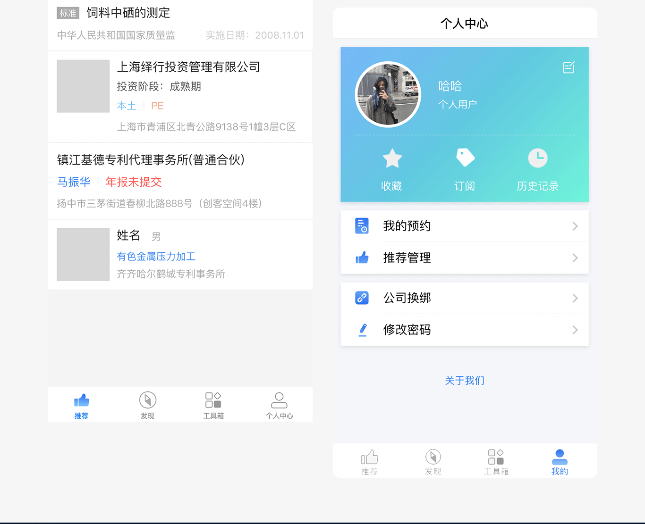This screenshot has height=524, width=645.
Task: Tap the 男 gender label
Action: (x=156, y=236)
